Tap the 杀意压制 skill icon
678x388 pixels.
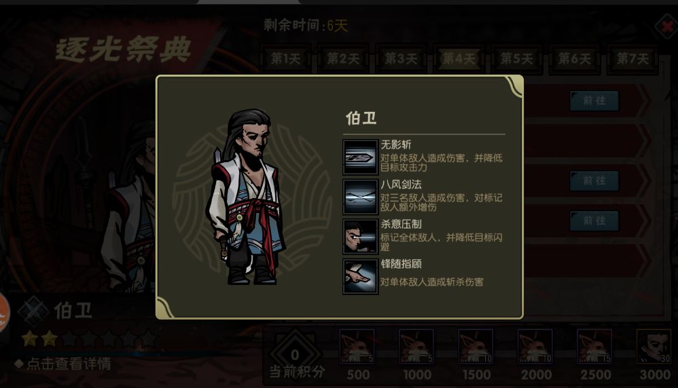[x=361, y=237]
